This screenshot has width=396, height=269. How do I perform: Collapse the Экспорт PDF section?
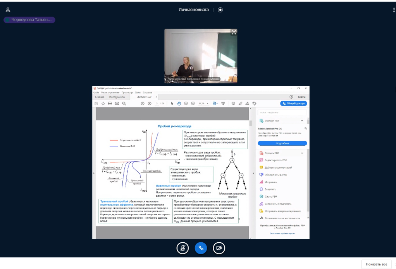(x=302, y=121)
